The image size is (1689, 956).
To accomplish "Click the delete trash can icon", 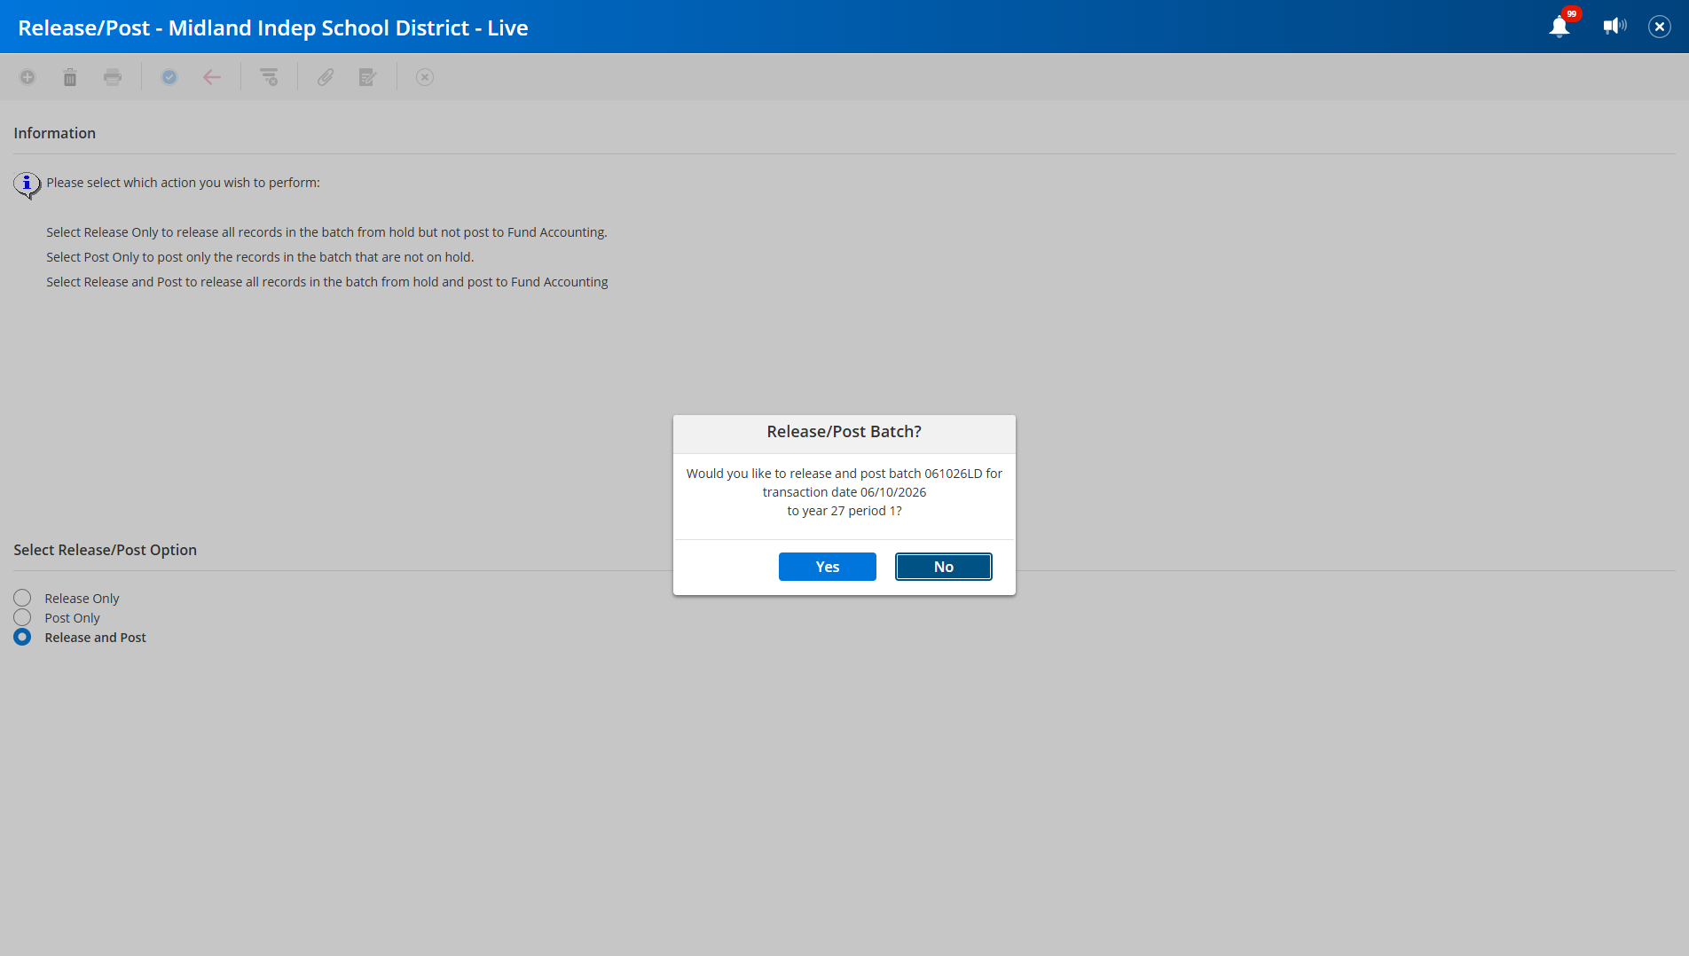I will tap(70, 77).
